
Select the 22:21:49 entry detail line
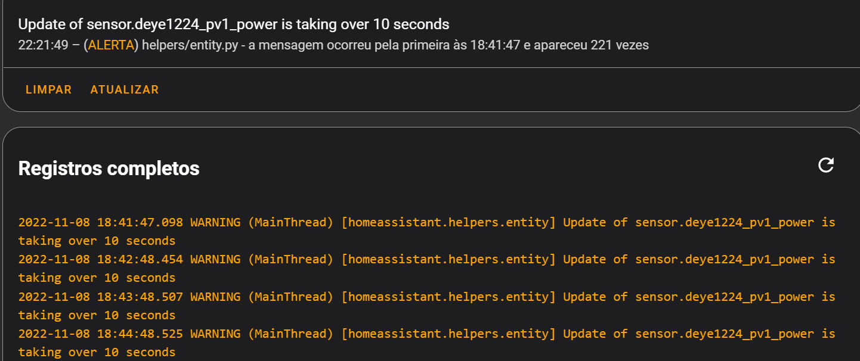coord(333,45)
